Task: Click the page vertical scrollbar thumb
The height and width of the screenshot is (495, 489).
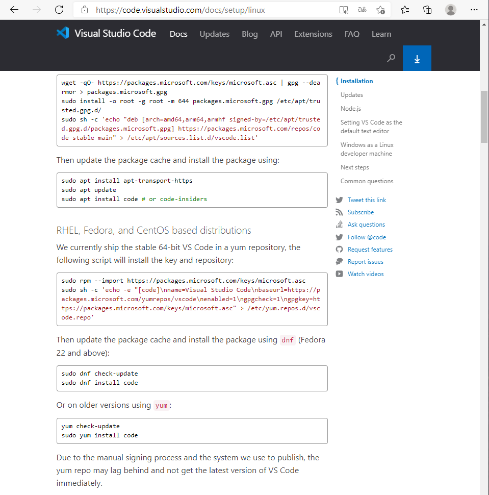Action: 484,117
